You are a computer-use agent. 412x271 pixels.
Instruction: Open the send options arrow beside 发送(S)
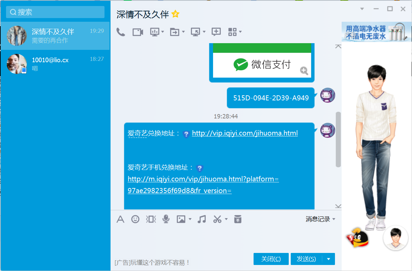coord(329,259)
